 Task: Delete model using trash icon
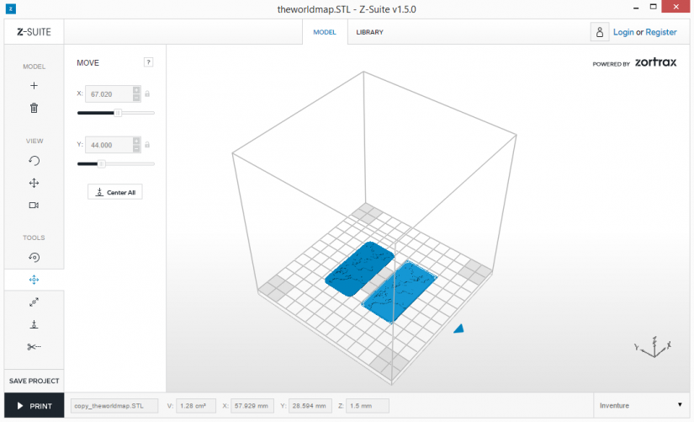pyautogui.click(x=34, y=108)
